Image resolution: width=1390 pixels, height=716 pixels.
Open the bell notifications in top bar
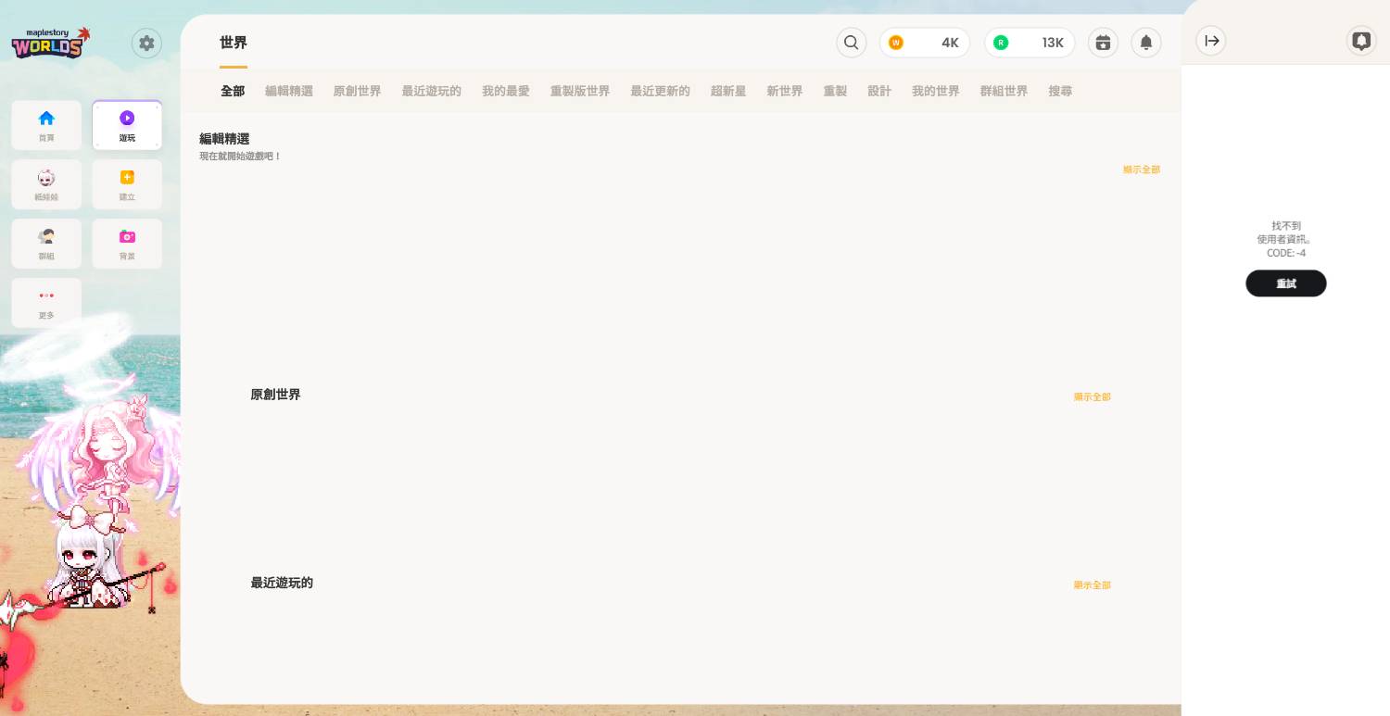tap(1146, 43)
